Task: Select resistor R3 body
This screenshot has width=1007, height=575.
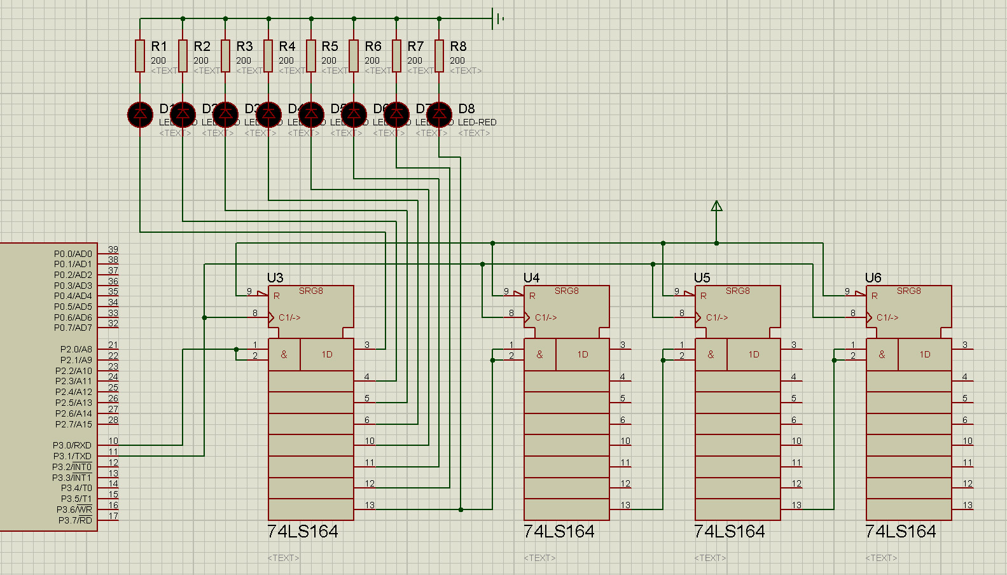Action: click(x=225, y=55)
